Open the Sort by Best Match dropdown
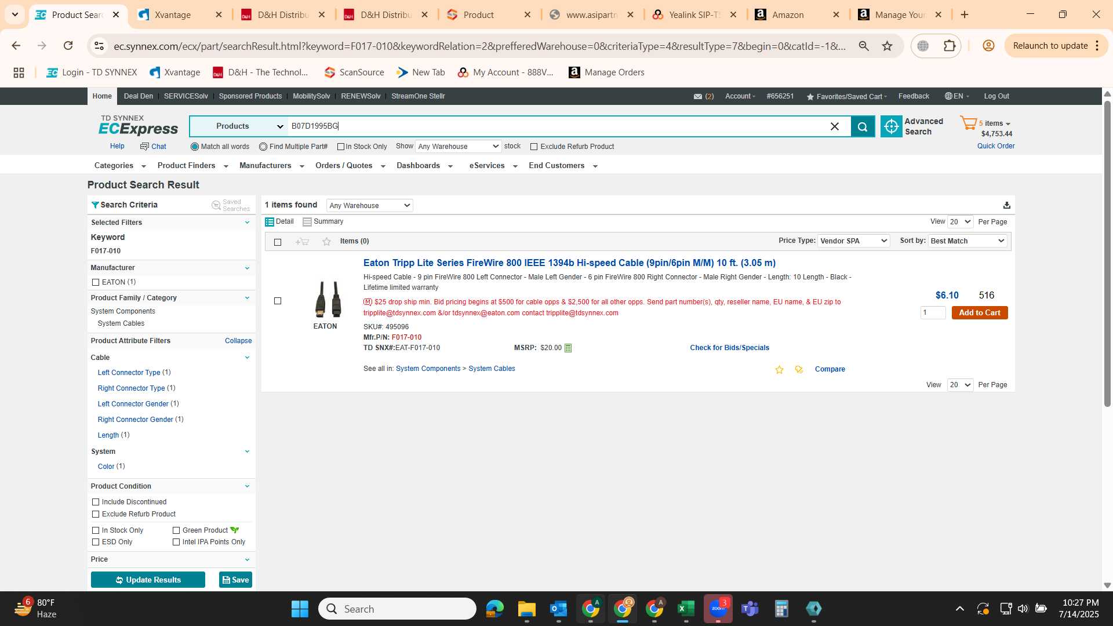This screenshot has width=1113, height=626. (967, 241)
